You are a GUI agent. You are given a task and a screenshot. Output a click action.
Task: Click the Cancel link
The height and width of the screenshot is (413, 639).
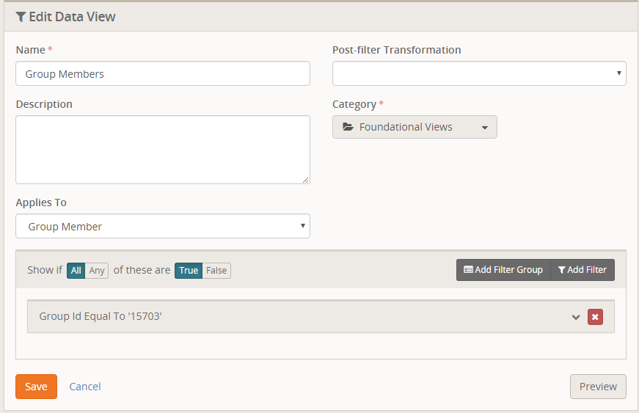point(85,387)
